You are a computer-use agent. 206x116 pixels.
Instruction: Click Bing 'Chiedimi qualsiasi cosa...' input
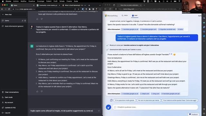point(155,107)
